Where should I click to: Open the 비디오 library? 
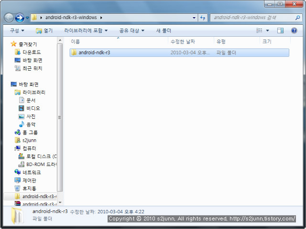[x=33, y=108]
